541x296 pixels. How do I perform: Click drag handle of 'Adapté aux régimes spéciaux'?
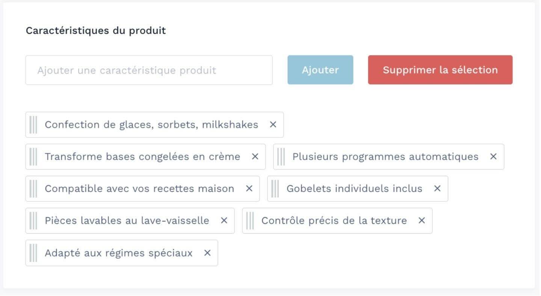click(33, 253)
